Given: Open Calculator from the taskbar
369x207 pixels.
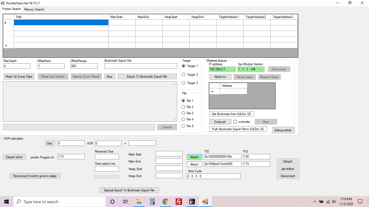Looking at the screenshot, I should pos(152,202).
